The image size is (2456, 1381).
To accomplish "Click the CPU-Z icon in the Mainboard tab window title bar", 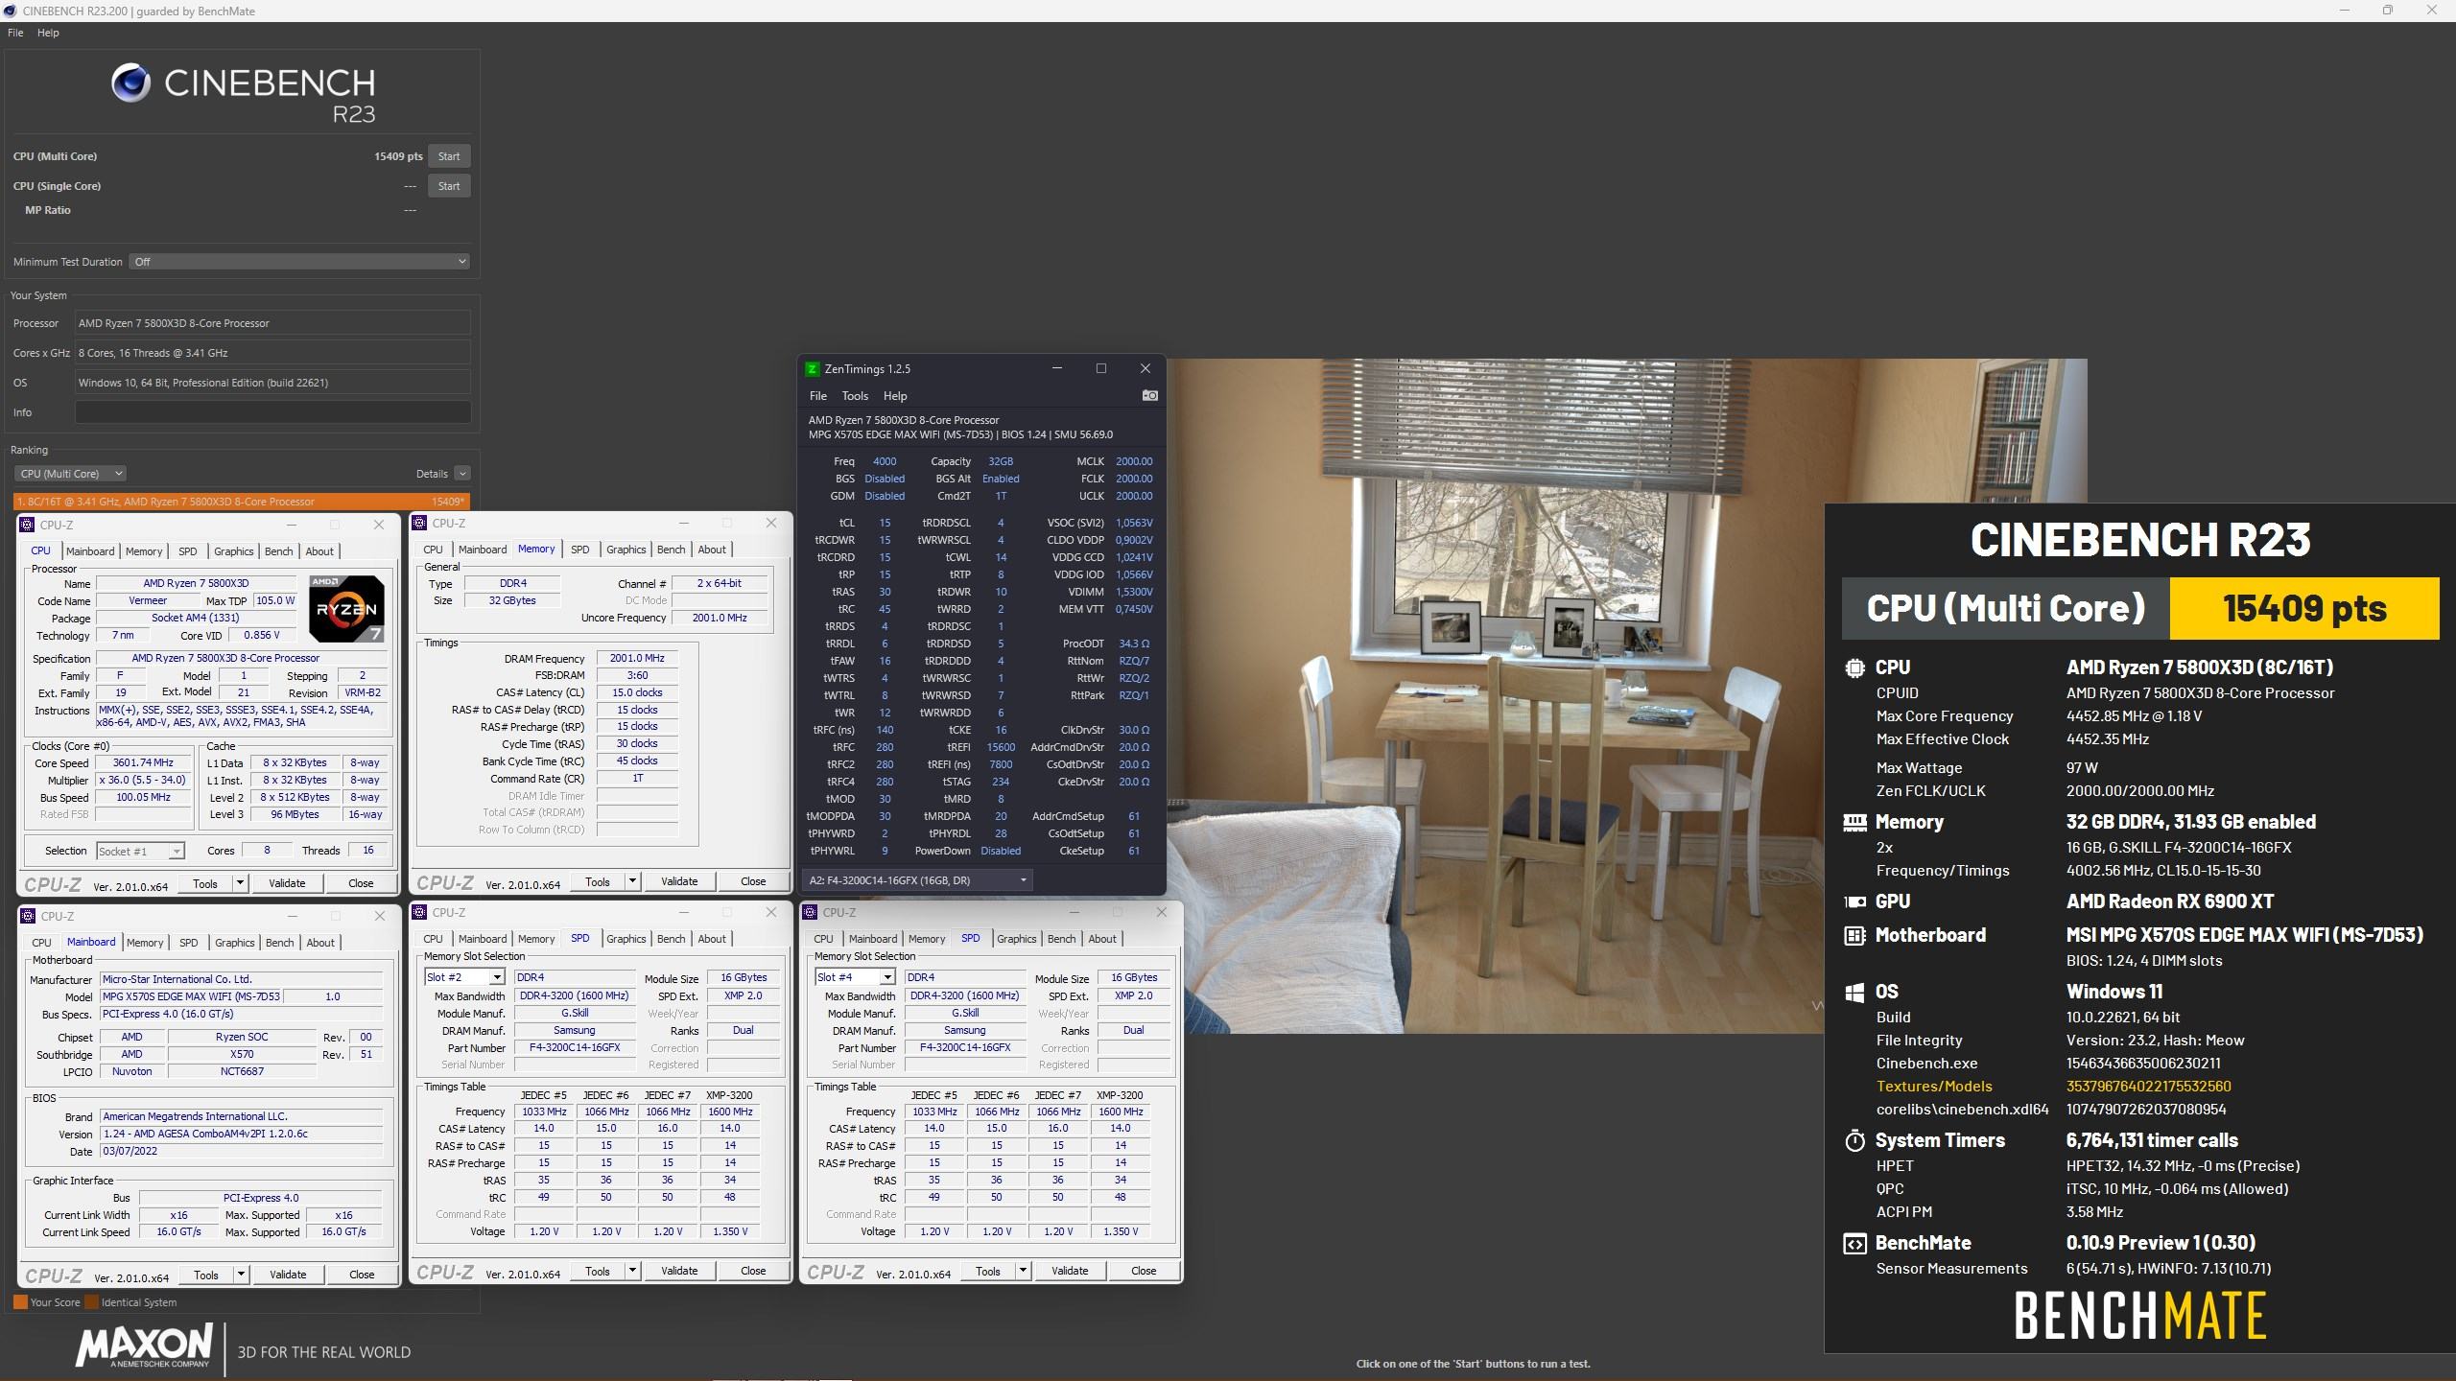I will click(x=28, y=916).
